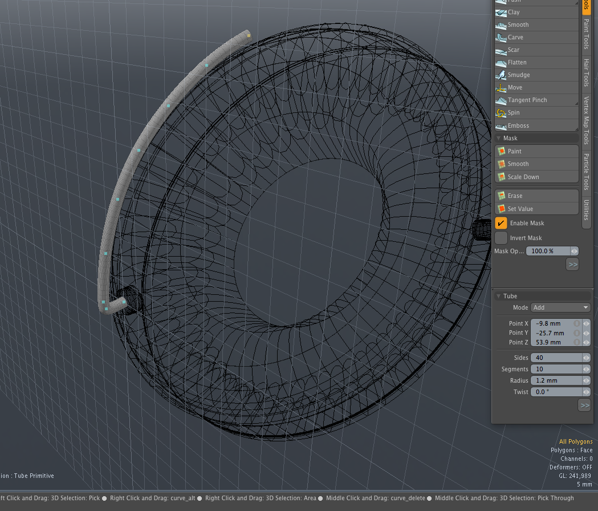The height and width of the screenshot is (511, 598).
Task: Click the Segments stepper arrows
Action: pyautogui.click(x=587, y=370)
